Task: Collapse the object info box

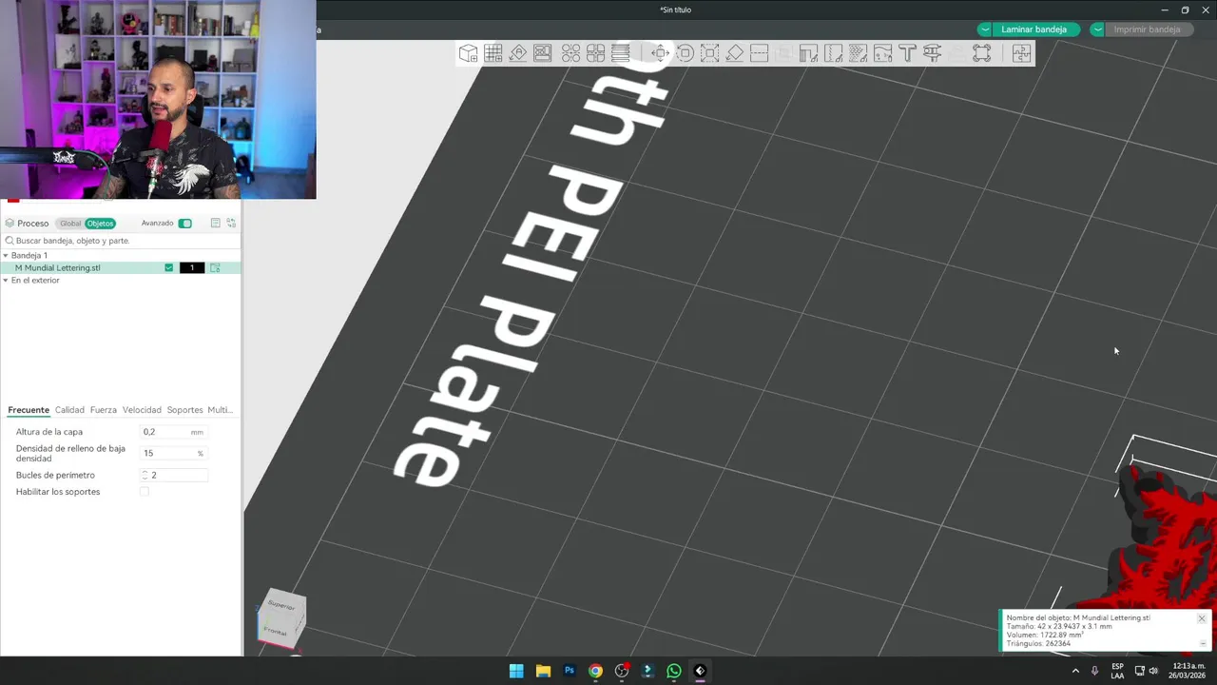Action: pyautogui.click(x=1202, y=644)
